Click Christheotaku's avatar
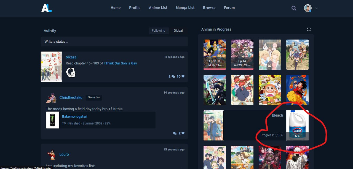The width and height of the screenshot is (353, 169). point(51,97)
